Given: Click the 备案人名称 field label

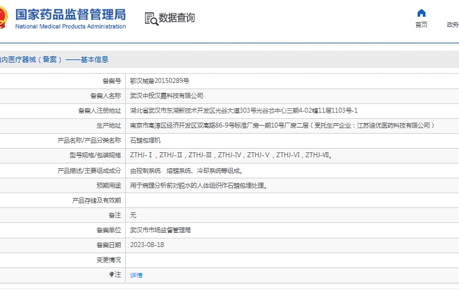Looking at the screenshot, I should 105,96.
